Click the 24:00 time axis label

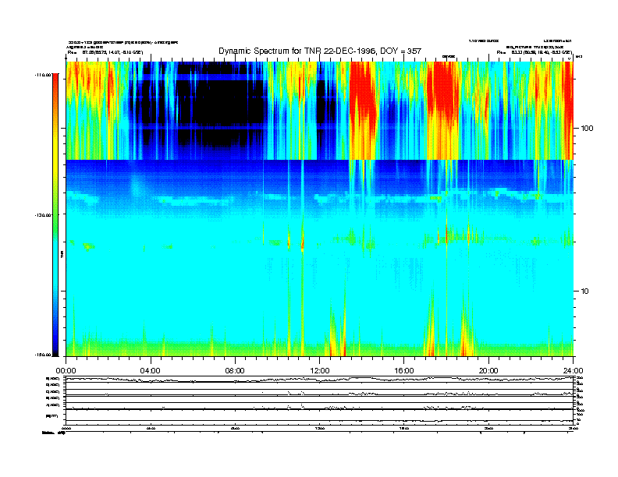(573, 371)
